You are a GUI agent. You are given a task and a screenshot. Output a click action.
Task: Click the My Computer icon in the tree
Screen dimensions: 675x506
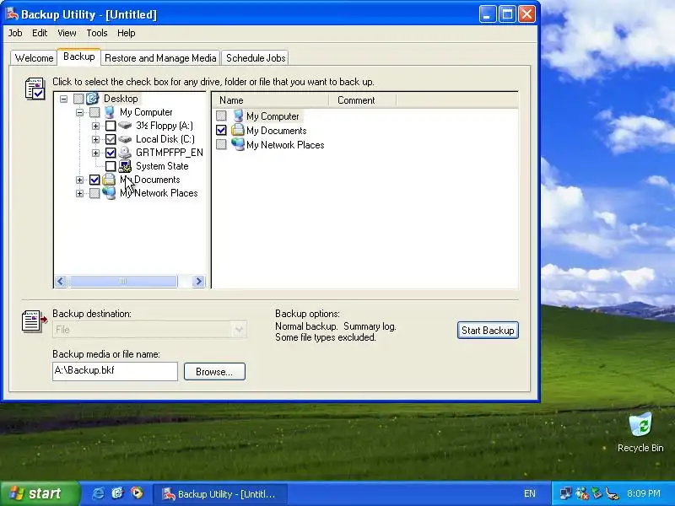[x=110, y=112]
